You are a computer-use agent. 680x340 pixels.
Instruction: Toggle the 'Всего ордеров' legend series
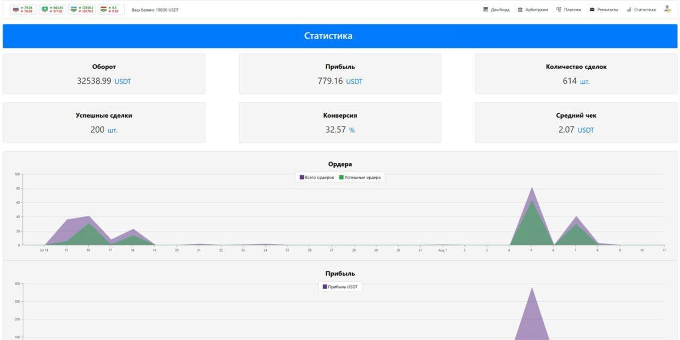pos(319,177)
